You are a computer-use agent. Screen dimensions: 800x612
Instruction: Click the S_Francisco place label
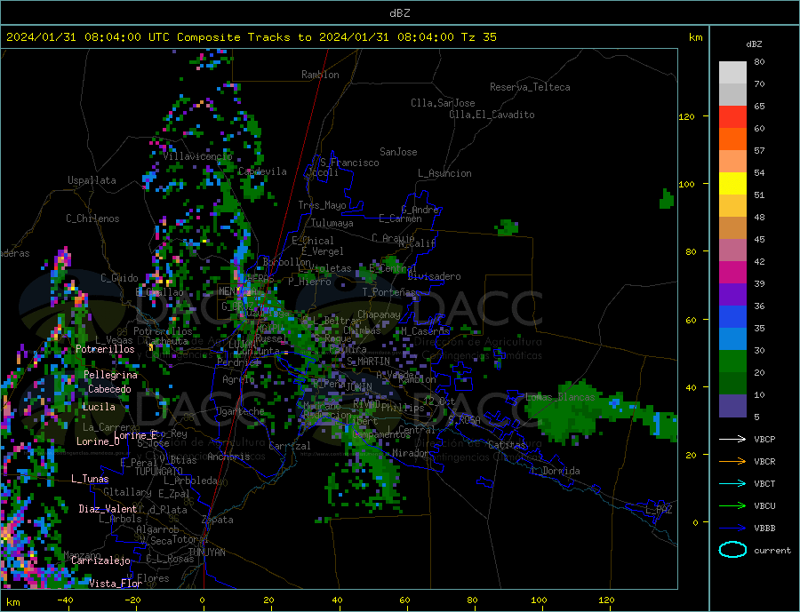tap(349, 163)
